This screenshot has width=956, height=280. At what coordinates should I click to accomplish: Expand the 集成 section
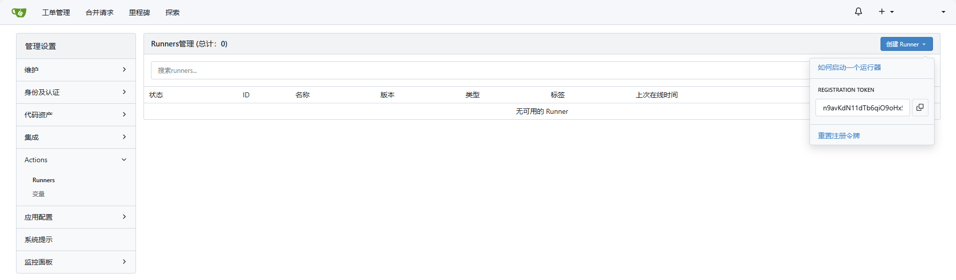[76, 137]
